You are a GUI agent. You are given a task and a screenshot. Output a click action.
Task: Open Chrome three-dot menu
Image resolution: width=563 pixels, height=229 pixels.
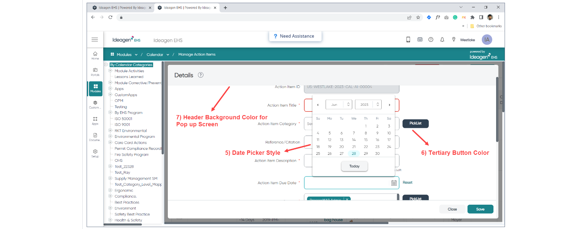[x=499, y=17]
